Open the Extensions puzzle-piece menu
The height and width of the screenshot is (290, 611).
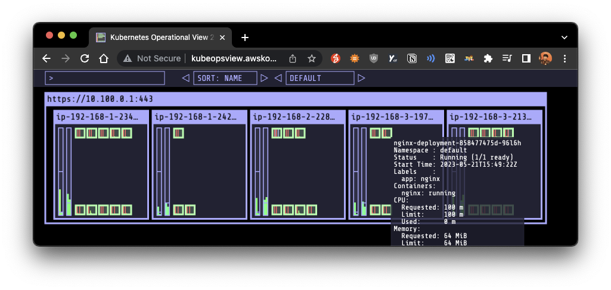click(x=488, y=58)
